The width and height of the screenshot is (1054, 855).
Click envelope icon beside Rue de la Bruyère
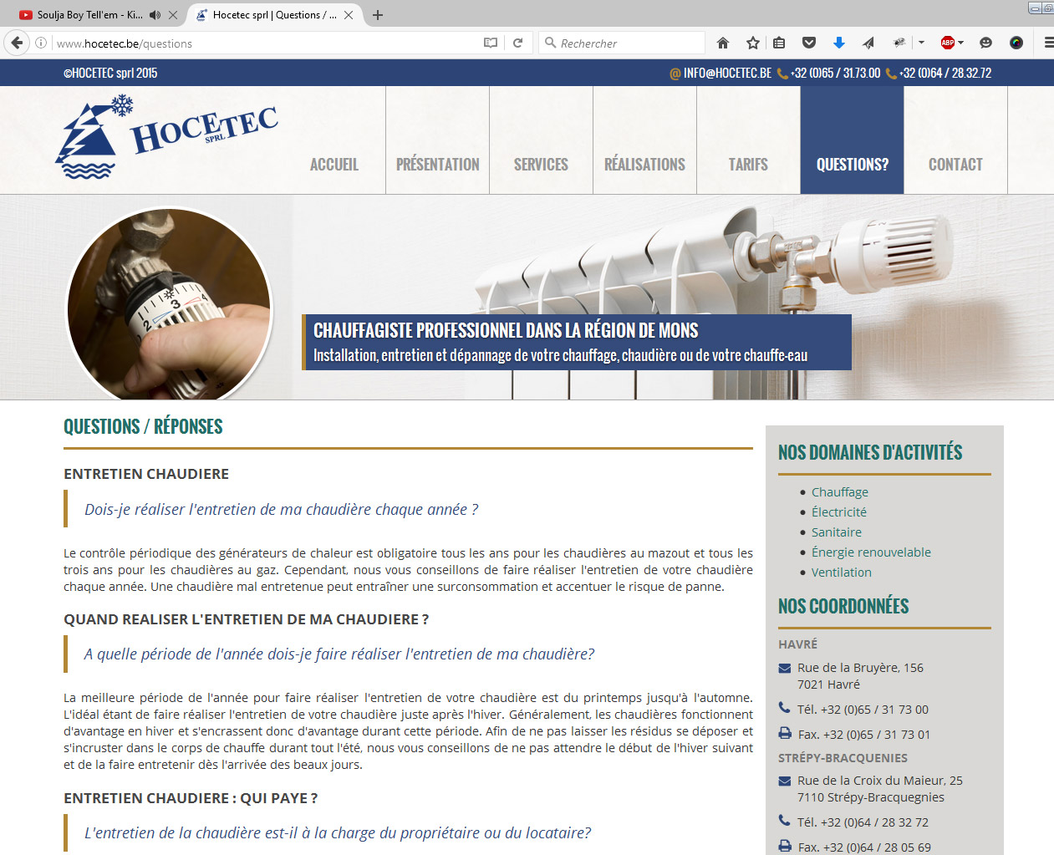(785, 668)
